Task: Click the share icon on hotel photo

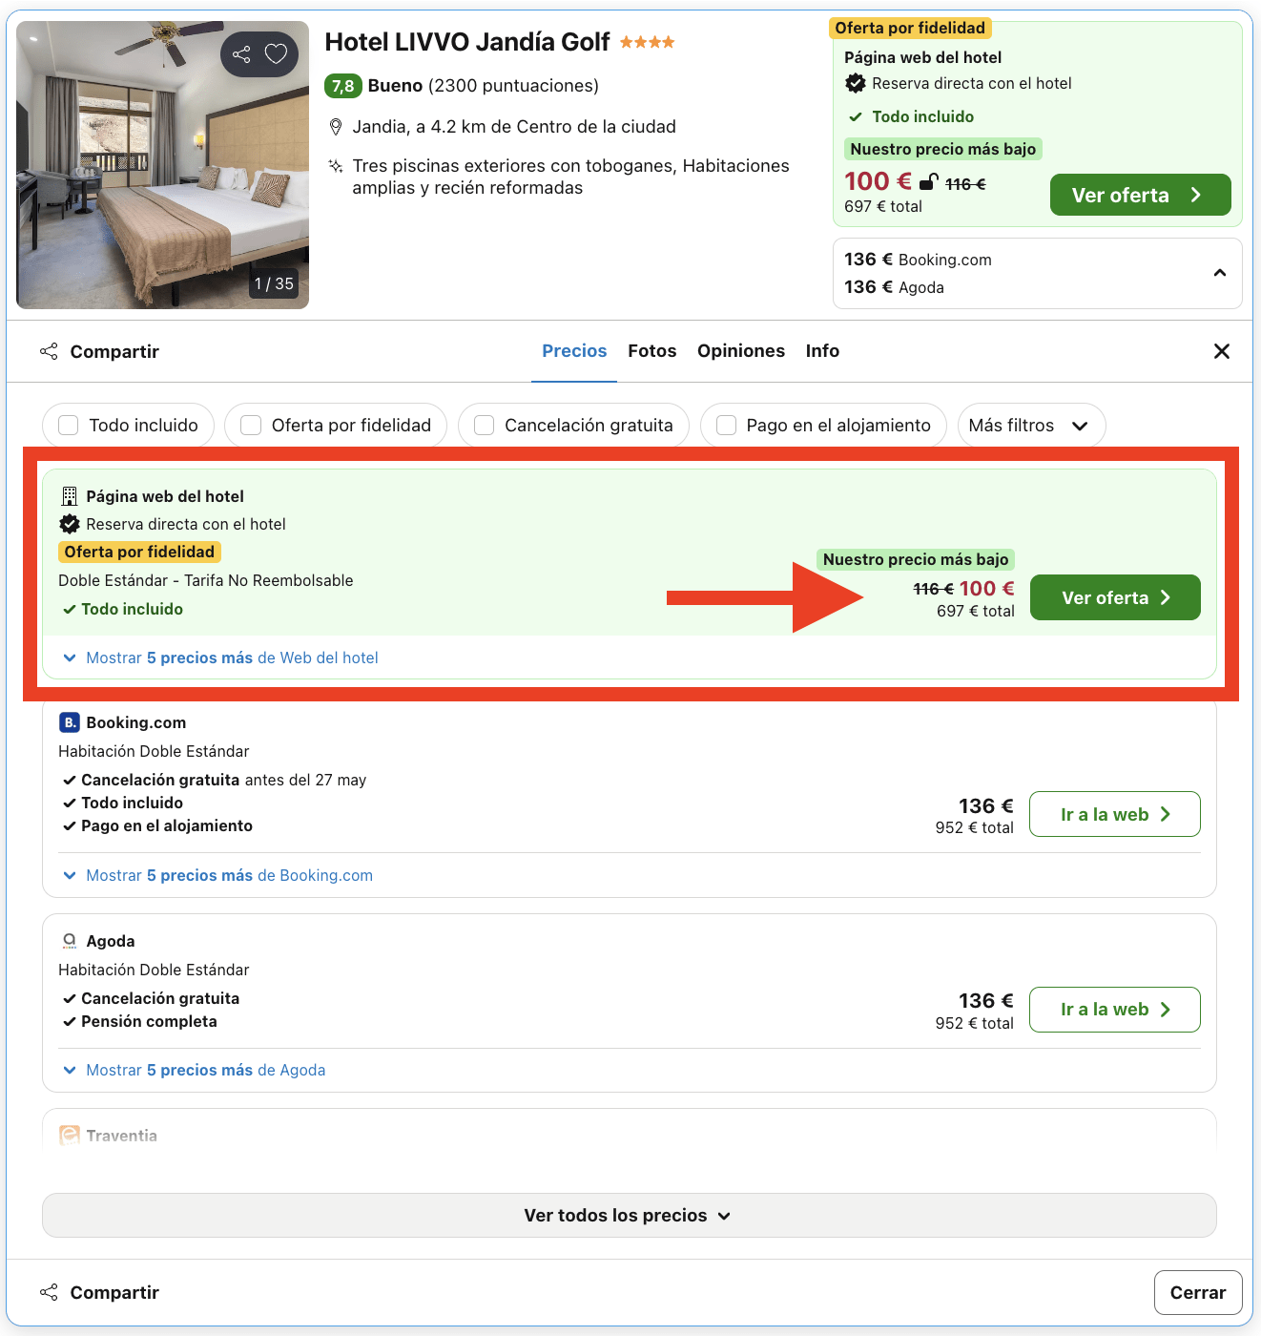Action: coord(241,54)
